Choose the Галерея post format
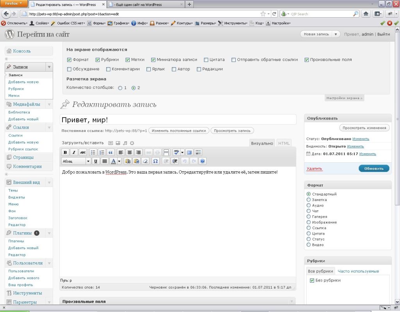The image size is (400, 312). 309,217
